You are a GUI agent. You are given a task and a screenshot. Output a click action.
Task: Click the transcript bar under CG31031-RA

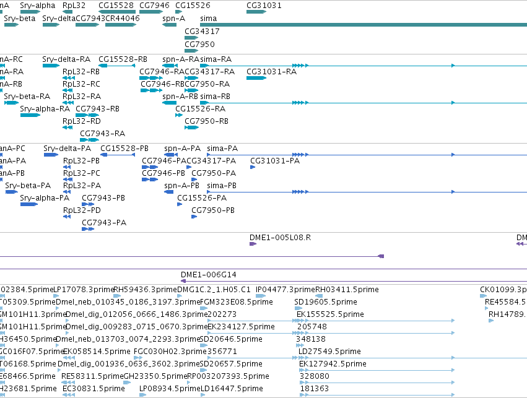tap(256, 78)
